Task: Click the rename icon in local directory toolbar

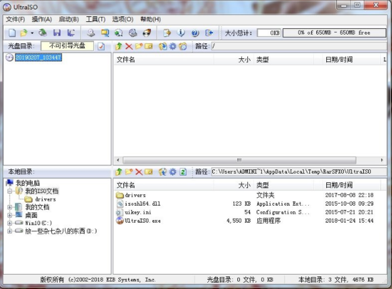Action: click(x=148, y=172)
